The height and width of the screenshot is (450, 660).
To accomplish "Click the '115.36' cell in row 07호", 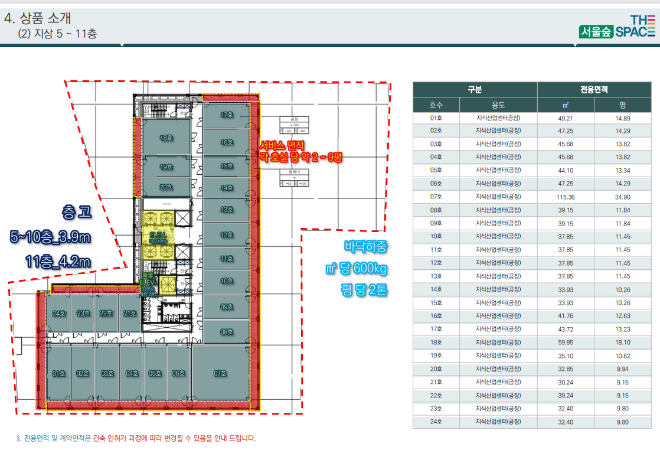I will point(566,197).
